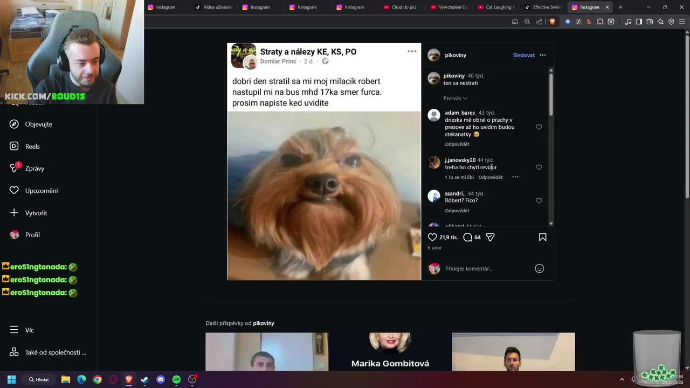Open Reels from the sidebar
Viewport: 690px width, 388px height.
(25, 146)
